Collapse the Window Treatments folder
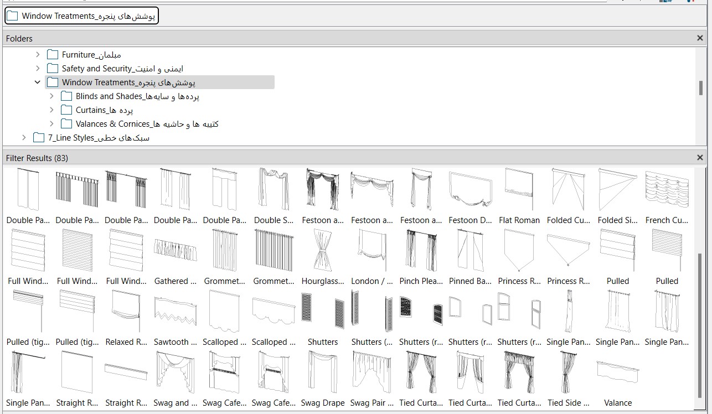712x414 pixels. [x=38, y=82]
